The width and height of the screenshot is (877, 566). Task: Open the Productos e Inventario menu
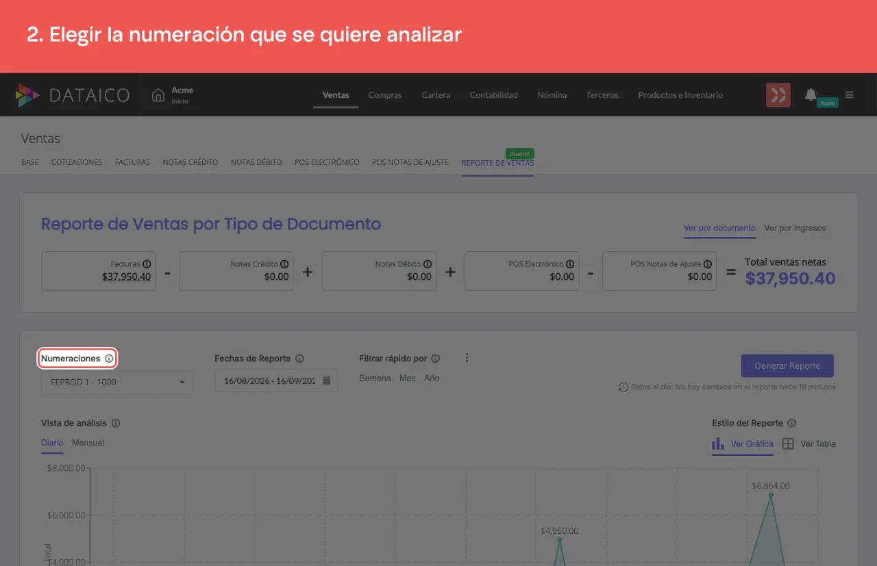pos(680,95)
